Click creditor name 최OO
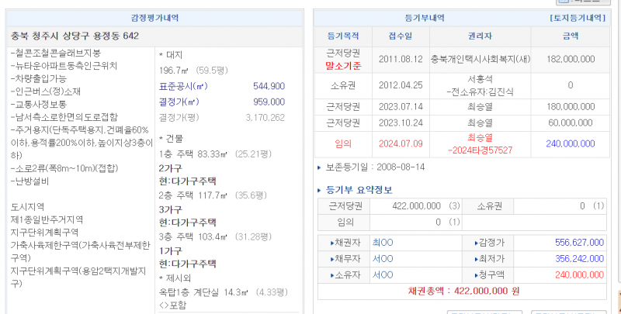The width and height of the screenshot is (621, 314). 383,243
